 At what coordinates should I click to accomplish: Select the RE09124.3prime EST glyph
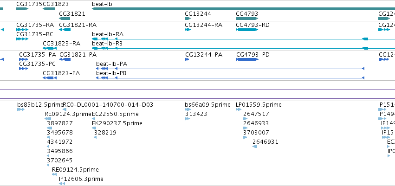coord(48,119)
